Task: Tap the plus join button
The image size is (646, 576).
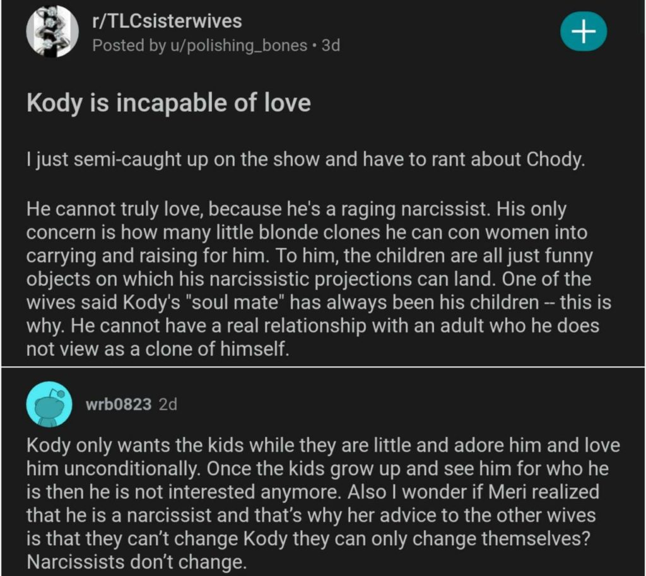Action: 584,30
